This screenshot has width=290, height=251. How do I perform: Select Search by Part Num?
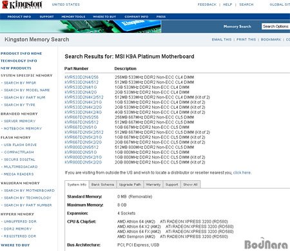click(x=24, y=97)
